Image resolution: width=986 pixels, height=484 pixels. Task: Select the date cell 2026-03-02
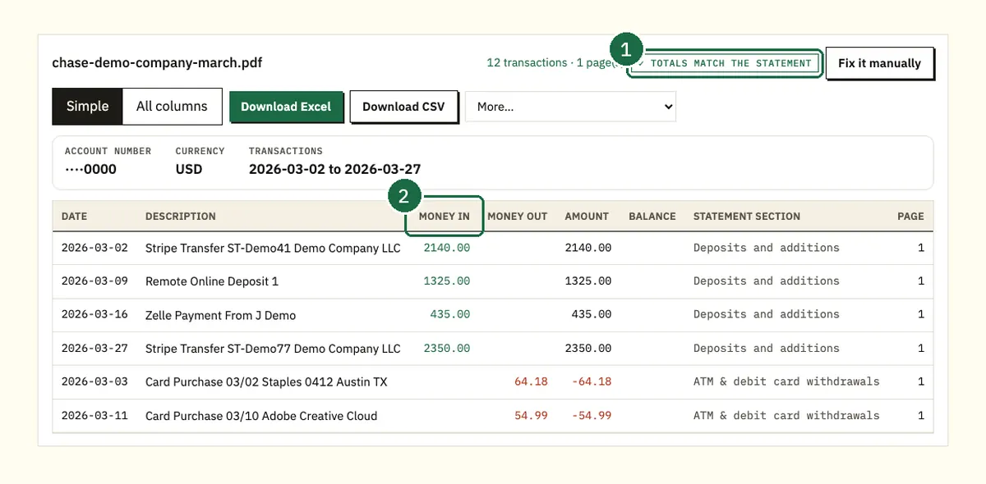[94, 248]
